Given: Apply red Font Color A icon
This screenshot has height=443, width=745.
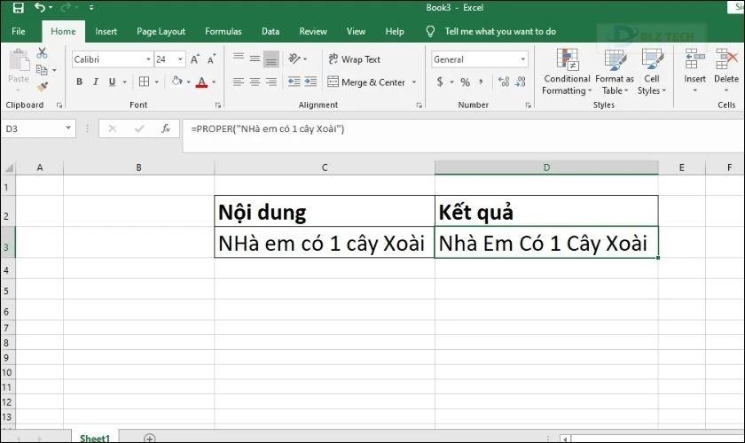Looking at the screenshot, I should pyautogui.click(x=202, y=82).
